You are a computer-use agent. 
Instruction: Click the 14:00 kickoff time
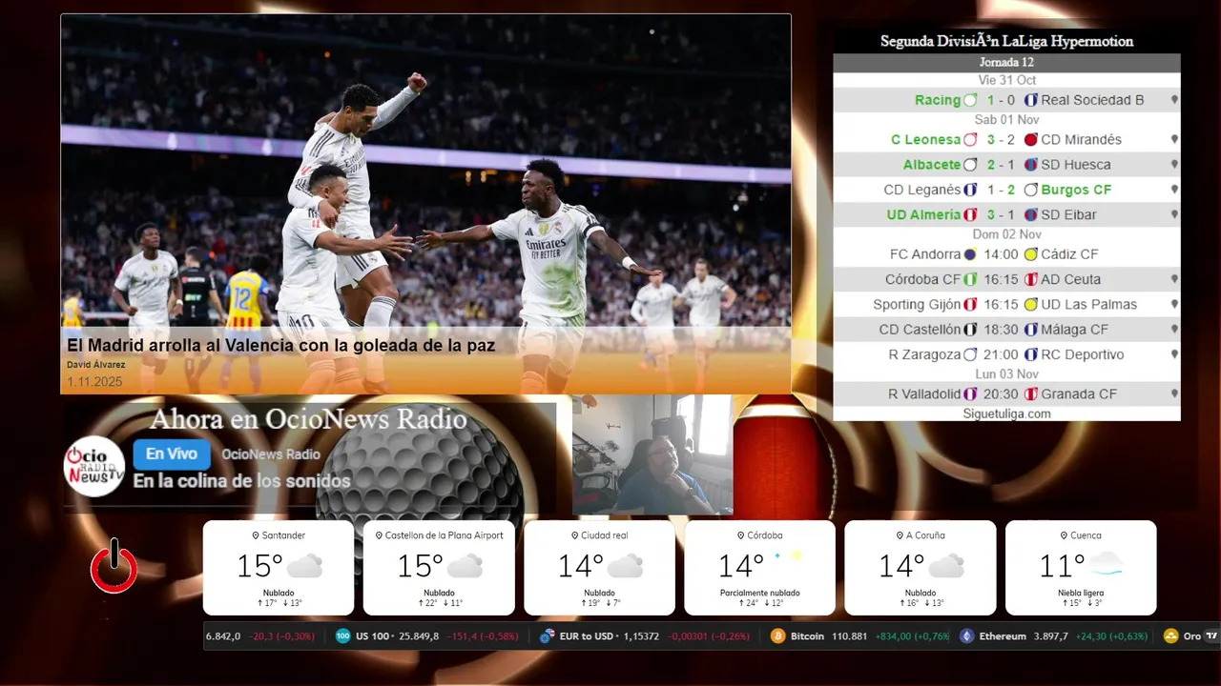[1002, 254]
